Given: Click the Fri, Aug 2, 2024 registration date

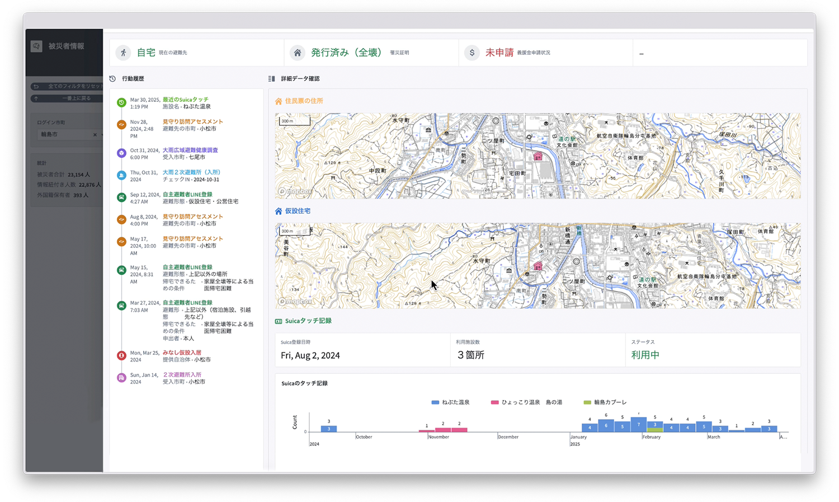Looking at the screenshot, I should click(310, 355).
